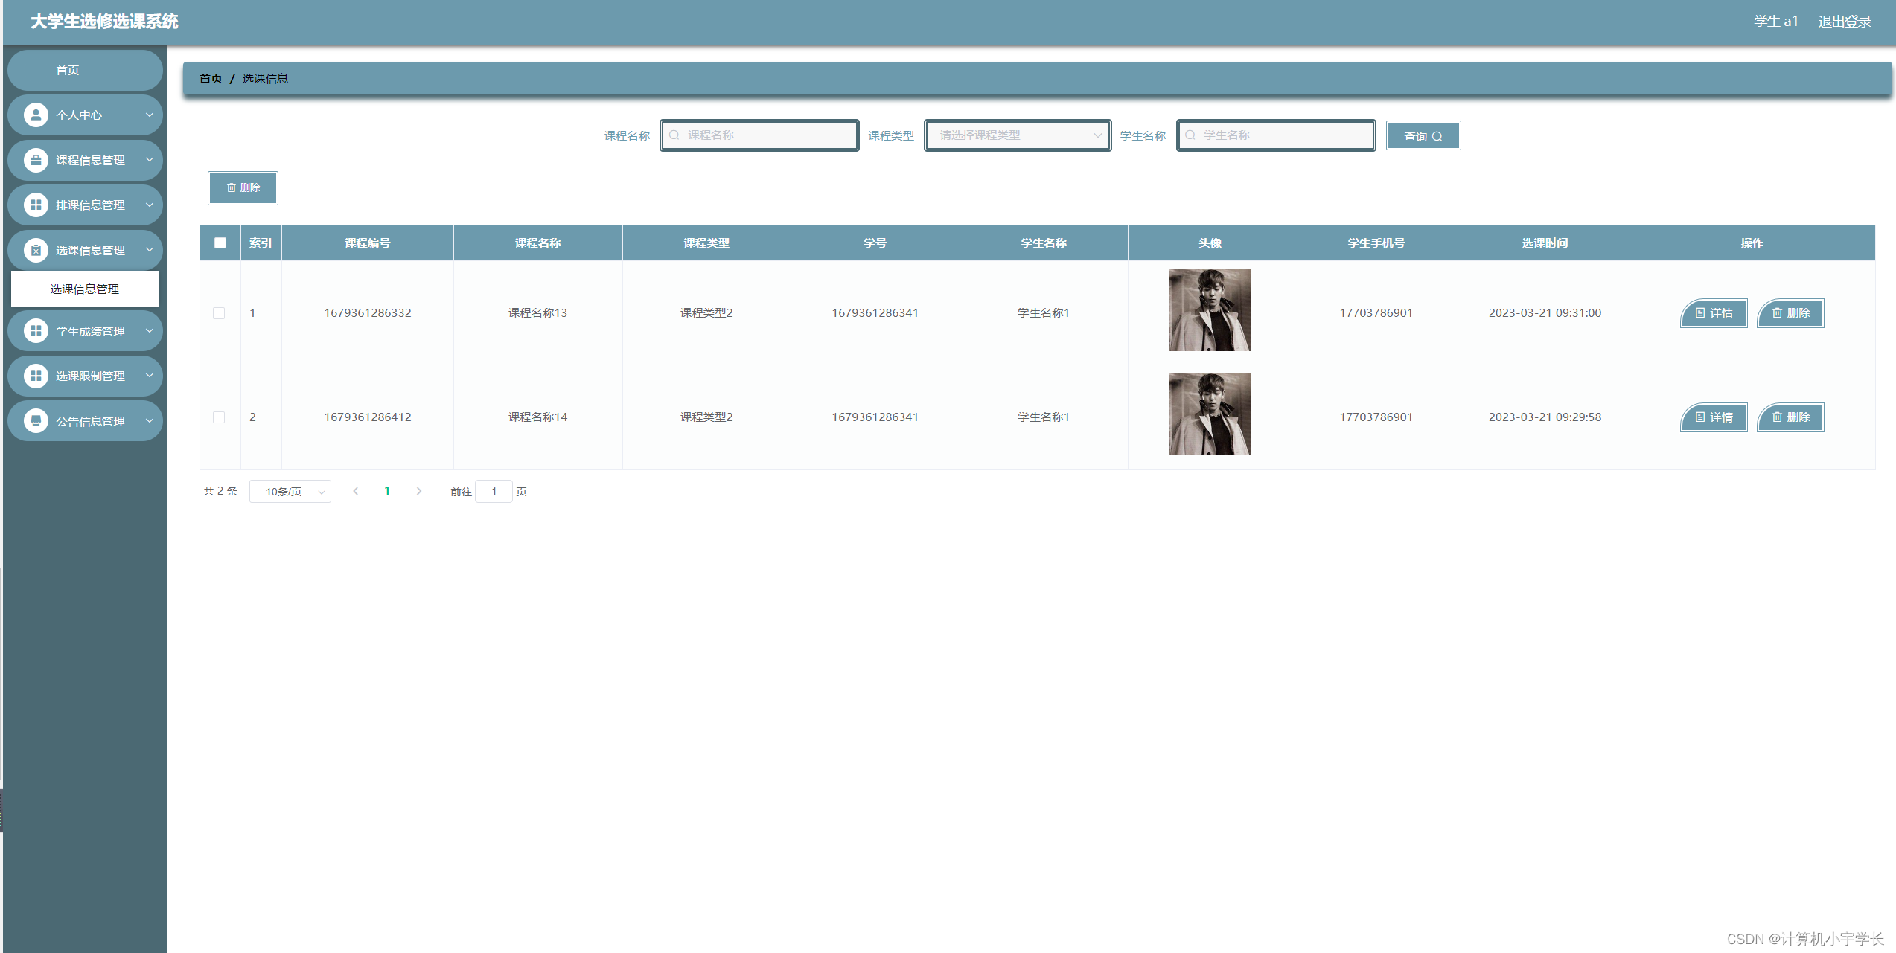Image resolution: width=1896 pixels, height=953 pixels.
Task: Open the 请选择课程类型 dropdown
Action: point(1017,135)
